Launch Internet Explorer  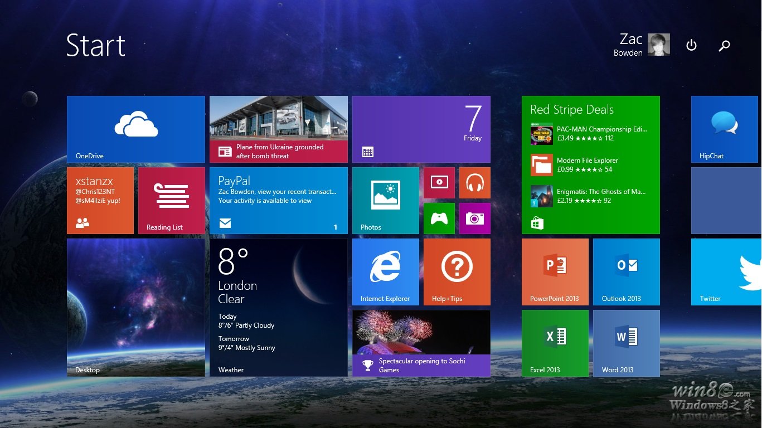(x=385, y=271)
